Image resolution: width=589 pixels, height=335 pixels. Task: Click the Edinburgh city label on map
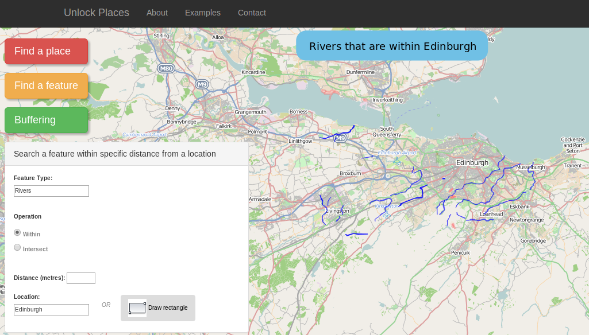(x=472, y=162)
